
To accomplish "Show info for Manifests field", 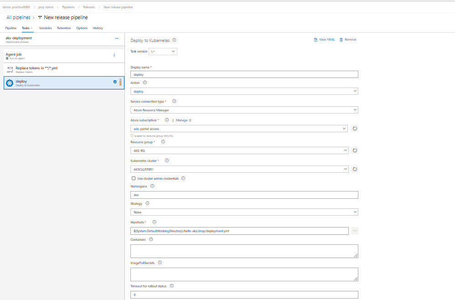I will coord(154,222).
